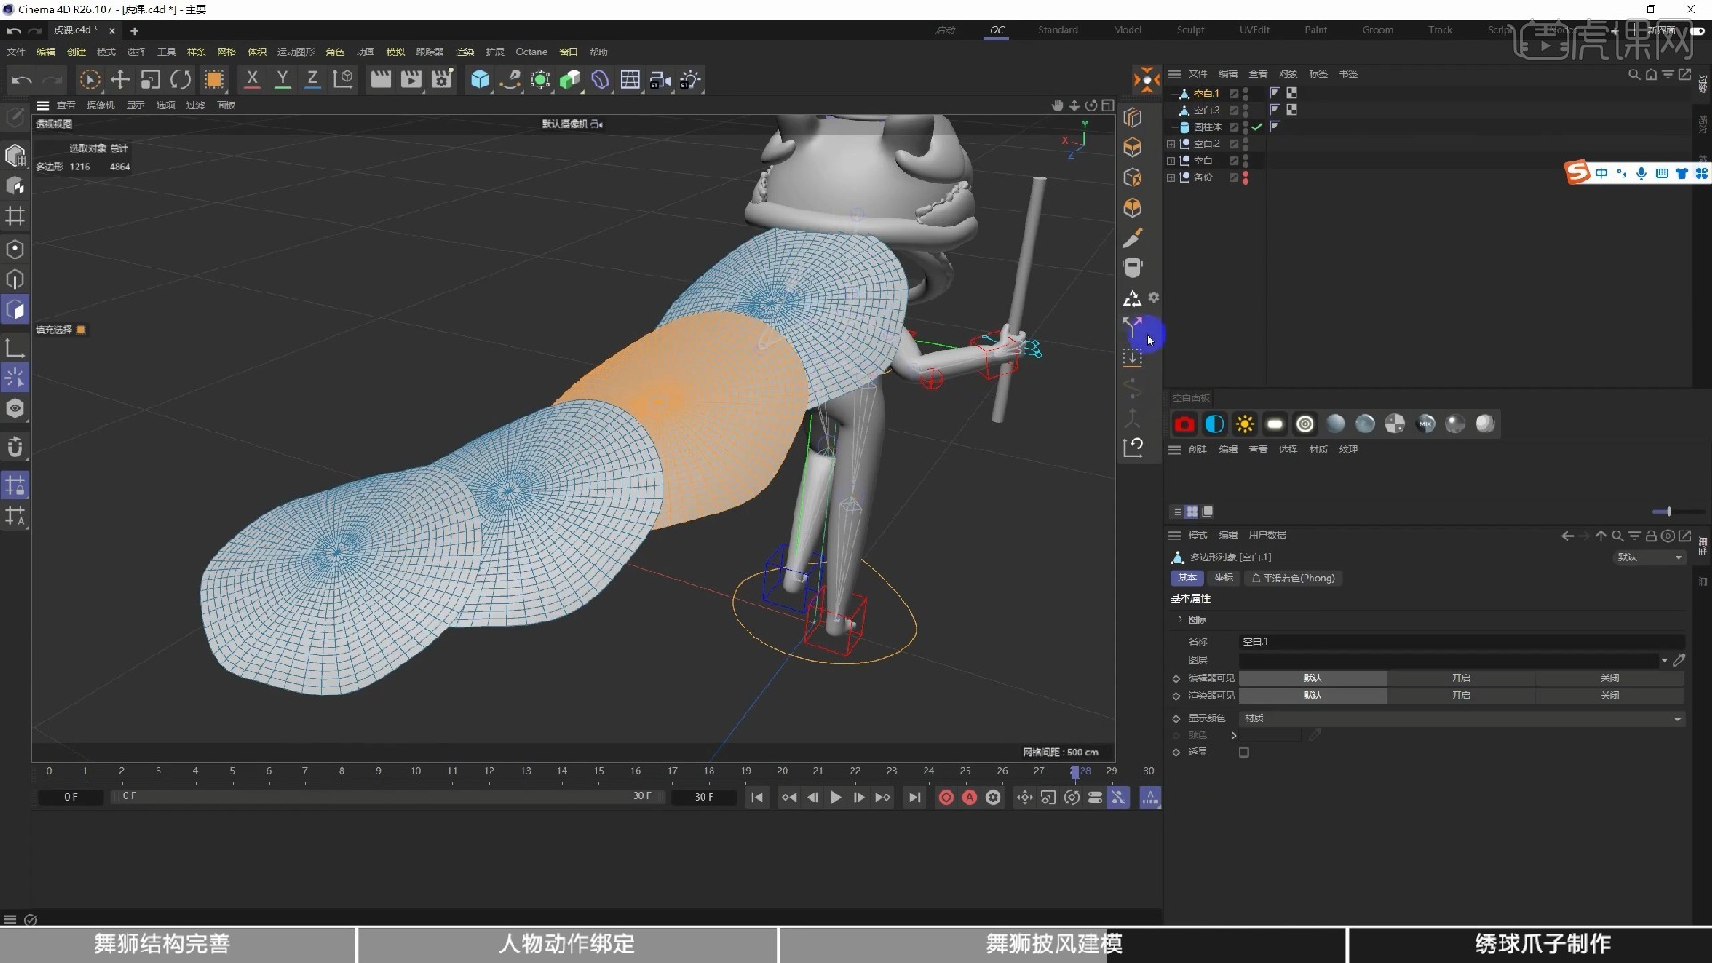
Task: Add a camera from the toolbar
Action: point(661,80)
